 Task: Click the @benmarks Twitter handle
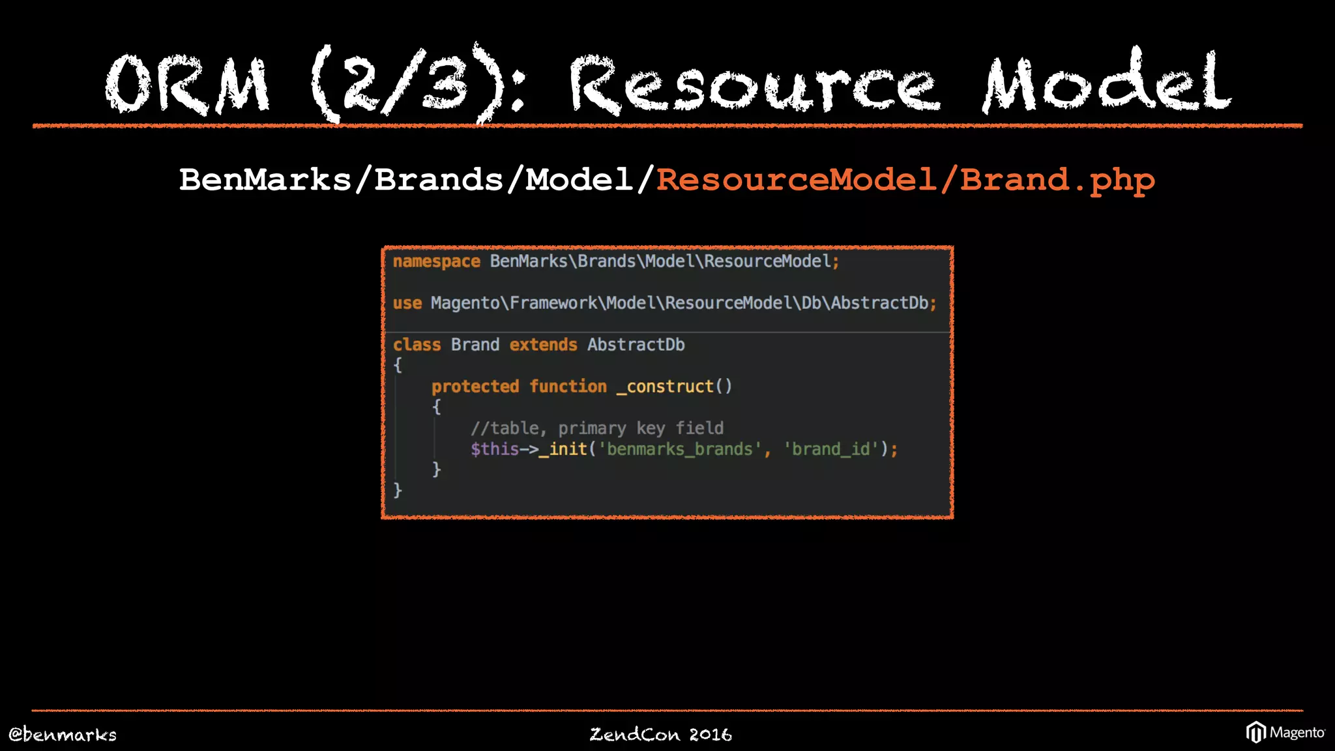point(63,734)
